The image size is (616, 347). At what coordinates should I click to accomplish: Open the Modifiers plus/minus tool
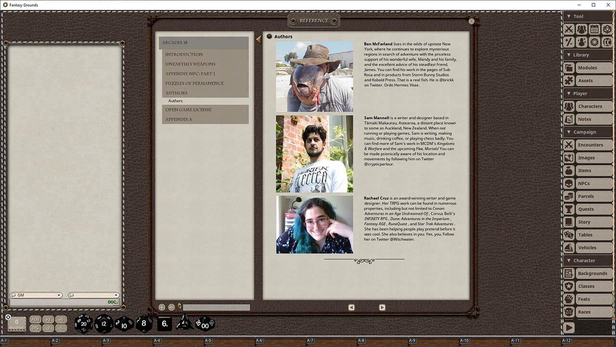[568, 42]
